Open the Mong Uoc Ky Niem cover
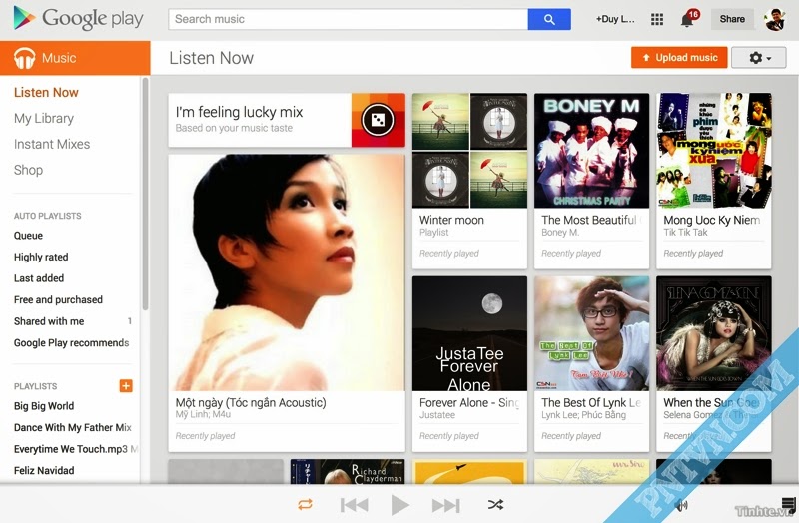The width and height of the screenshot is (799, 523). pyautogui.click(x=714, y=151)
